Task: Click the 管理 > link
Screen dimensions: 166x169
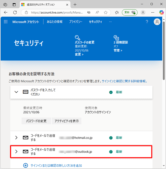Action: [x=118, y=50]
